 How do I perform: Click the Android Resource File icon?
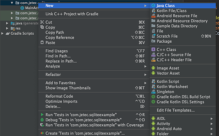point(153,16)
